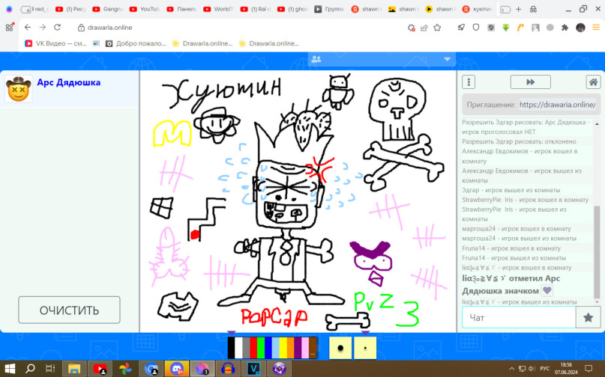Select the dark blue color swatch

point(268,348)
